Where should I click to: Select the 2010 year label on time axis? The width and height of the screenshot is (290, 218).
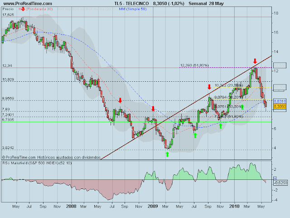click(234, 206)
